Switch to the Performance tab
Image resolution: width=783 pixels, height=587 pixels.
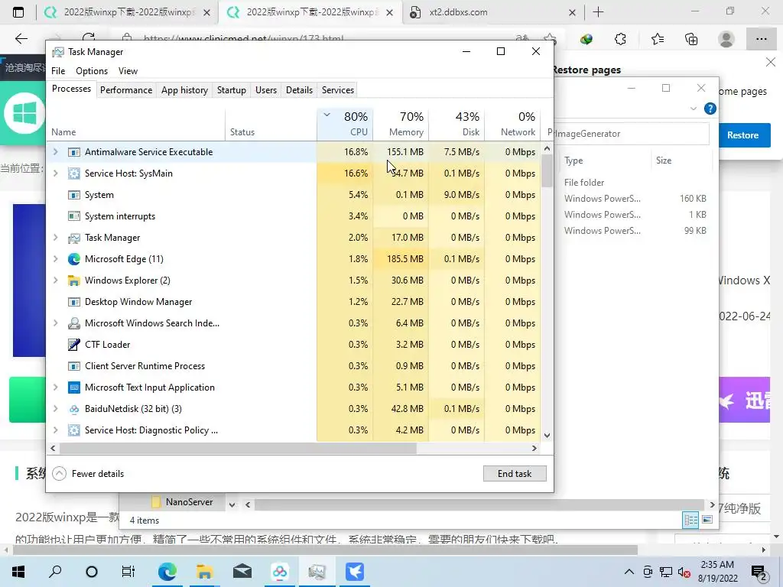[126, 90]
